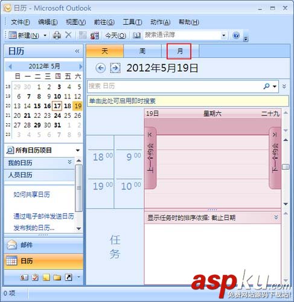
Task: Click the Delete X icon in toolbar
Action: coord(68,35)
